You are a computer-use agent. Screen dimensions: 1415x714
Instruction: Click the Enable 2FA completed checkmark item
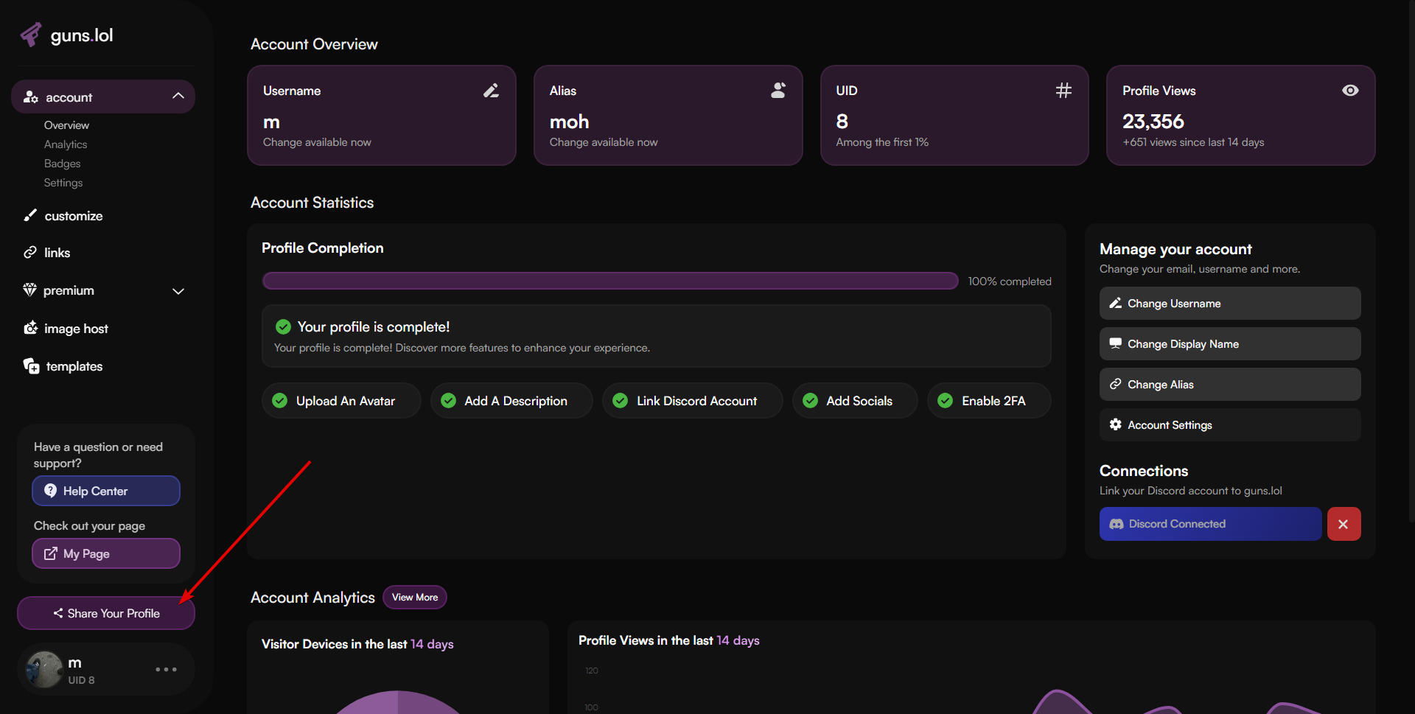(x=988, y=401)
